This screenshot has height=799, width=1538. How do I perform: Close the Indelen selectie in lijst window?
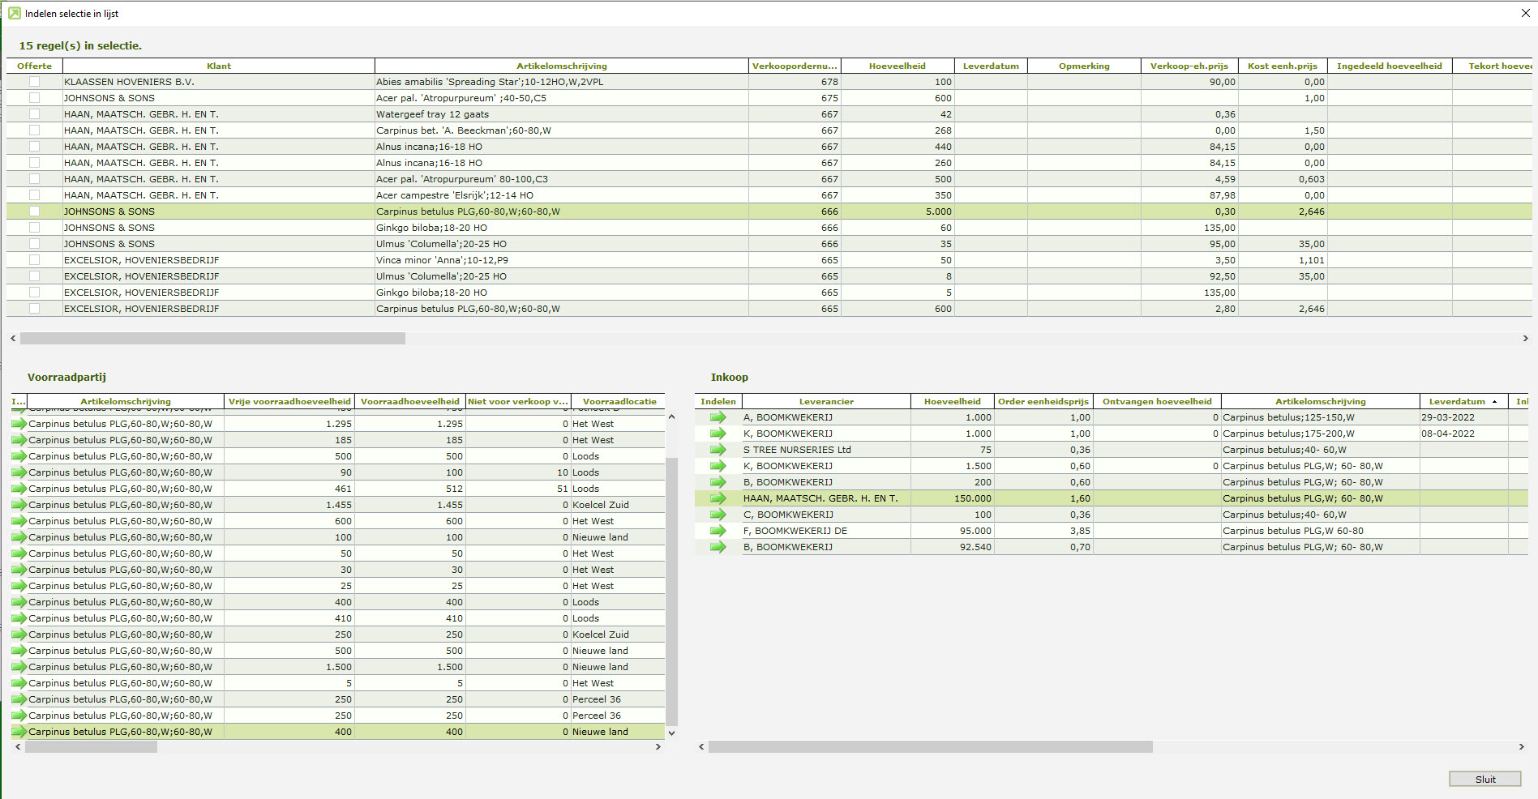1525,13
